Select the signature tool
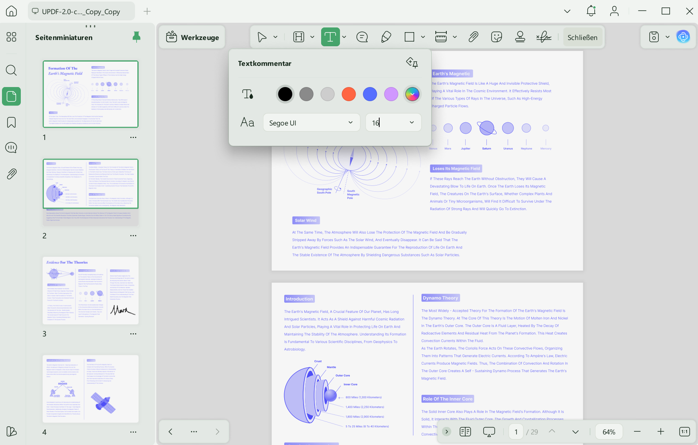The height and width of the screenshot is (445, 698). coord(544,37)
